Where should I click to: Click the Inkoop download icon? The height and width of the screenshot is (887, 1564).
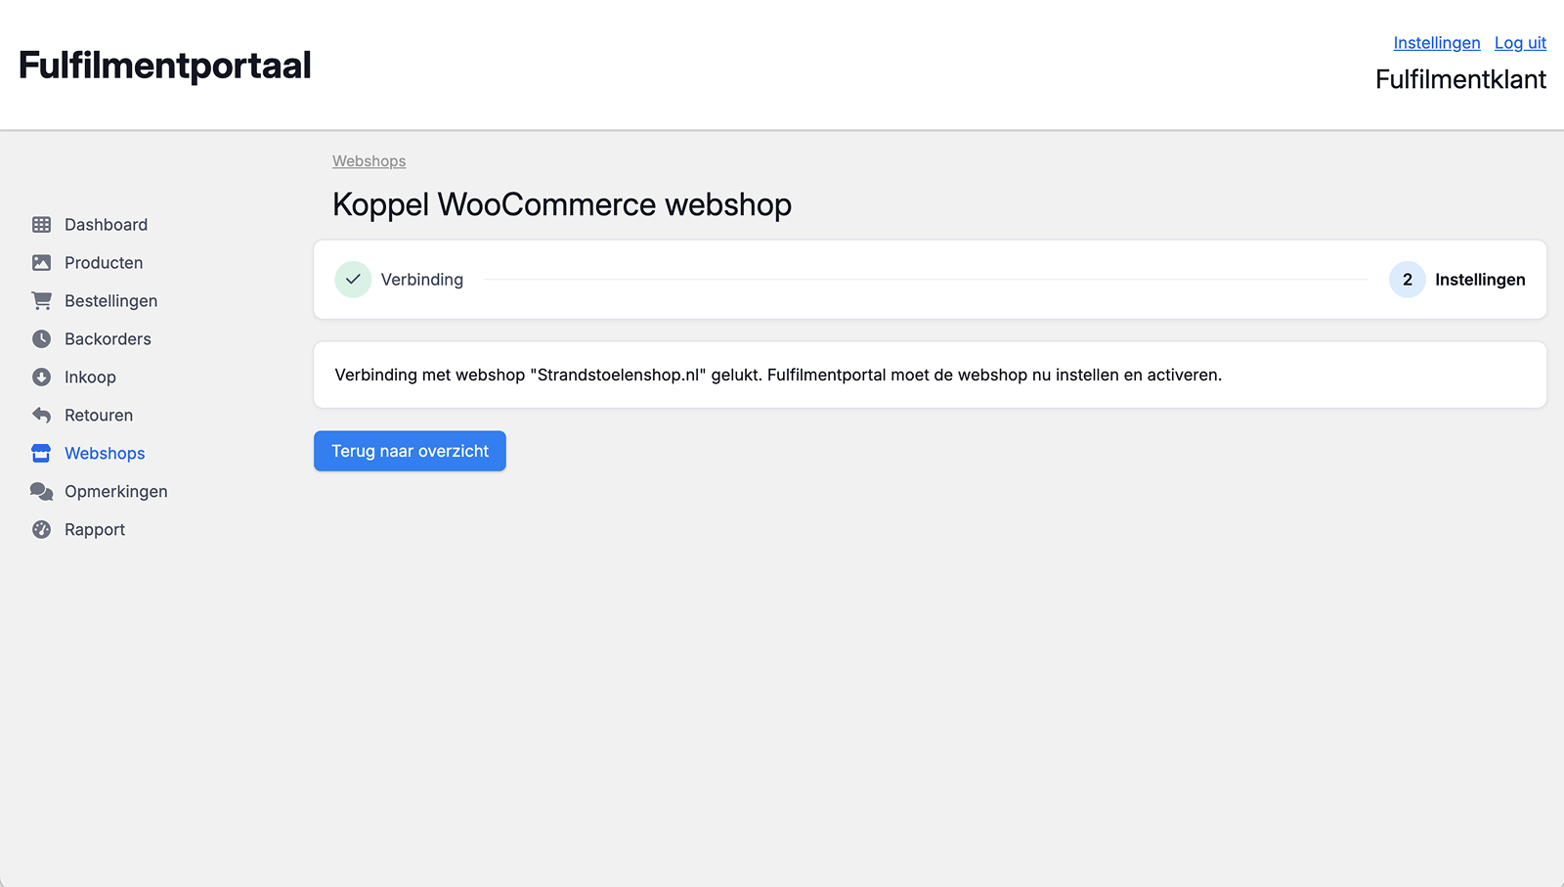tap(41, 377)
